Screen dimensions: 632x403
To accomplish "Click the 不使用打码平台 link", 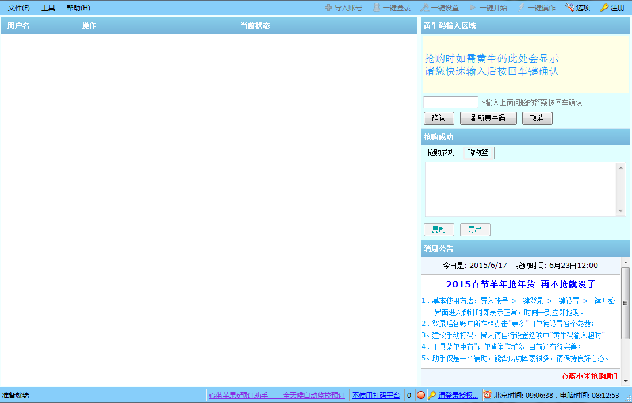I will 376,396.
